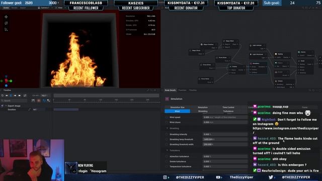Toggle Shredding threshold width animation circle

point(167,144)
